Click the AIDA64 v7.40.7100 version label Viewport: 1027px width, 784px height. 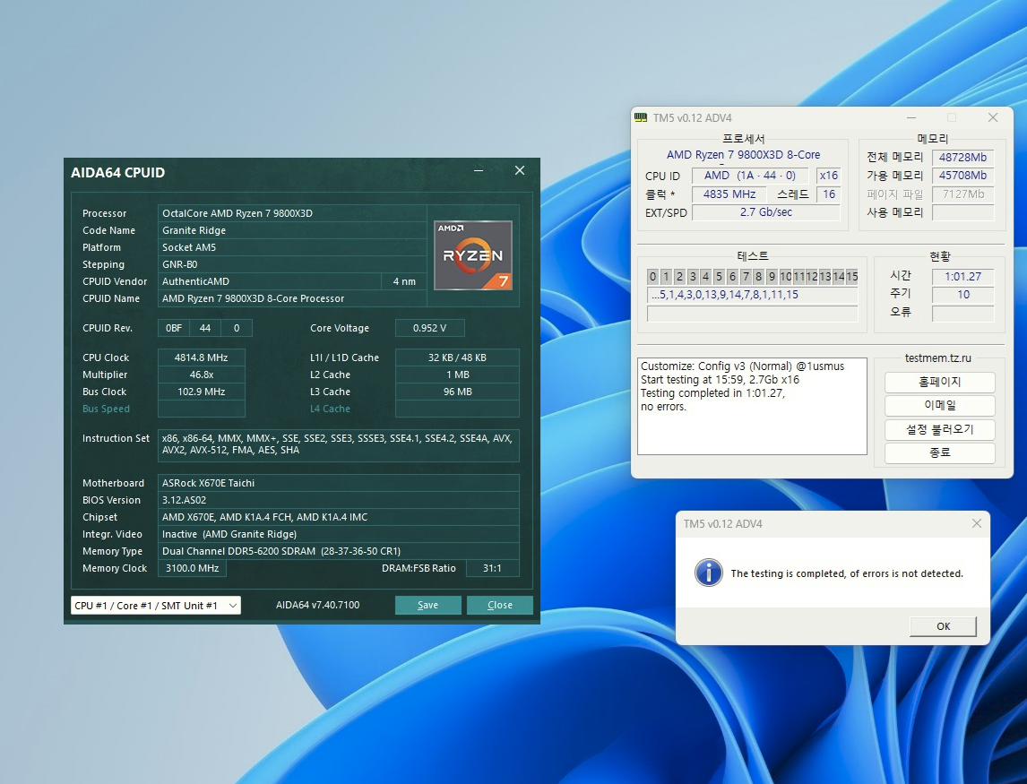pos(317,605)
